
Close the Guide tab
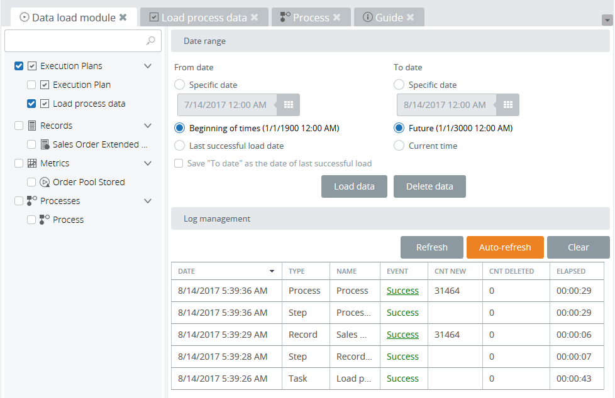(x=411, y=18)
